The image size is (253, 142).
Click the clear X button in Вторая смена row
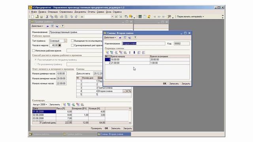127,91
